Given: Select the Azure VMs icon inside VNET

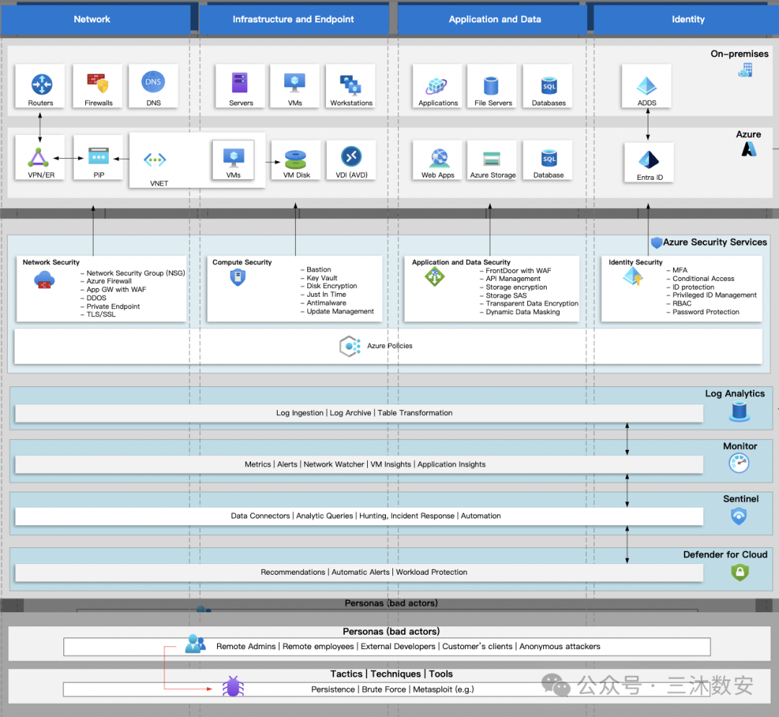Looking at the screenshot, I should (x=234, y=157).
